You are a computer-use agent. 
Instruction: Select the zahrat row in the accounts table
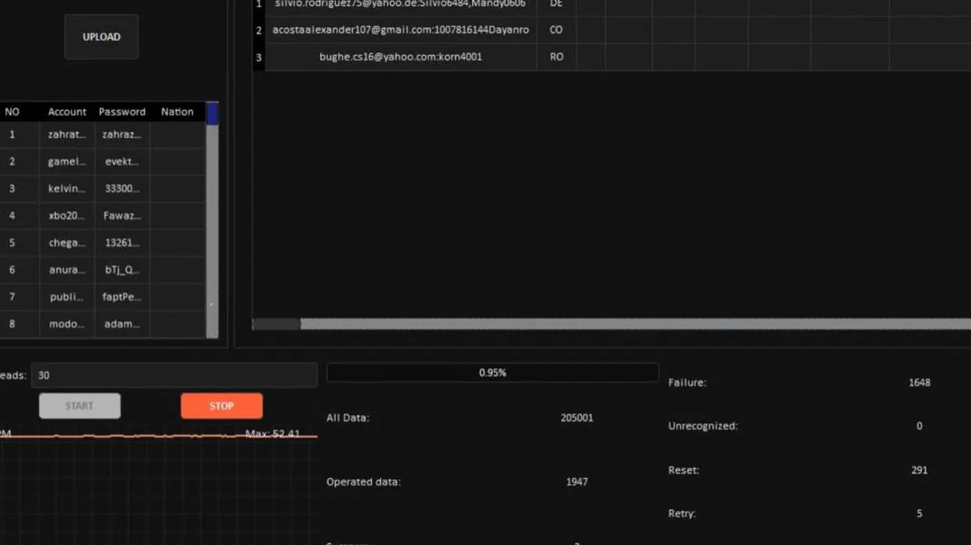[x=67, y=134]
